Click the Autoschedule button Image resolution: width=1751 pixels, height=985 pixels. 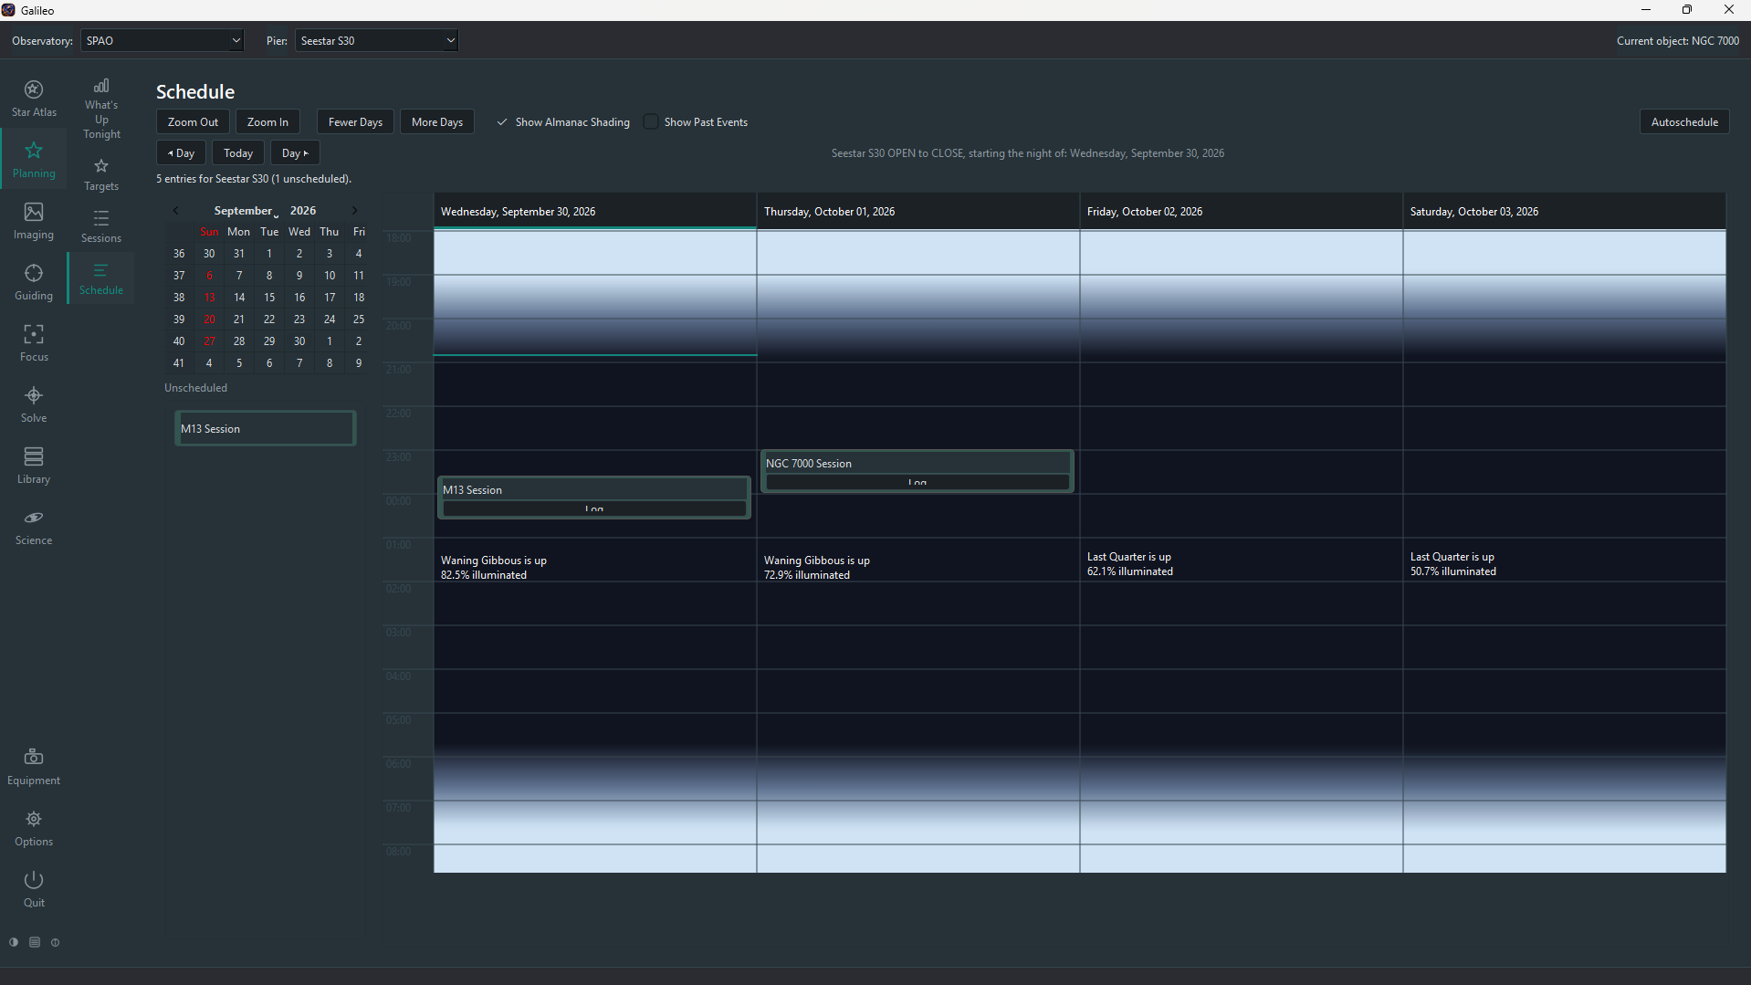click(1684, 122)
